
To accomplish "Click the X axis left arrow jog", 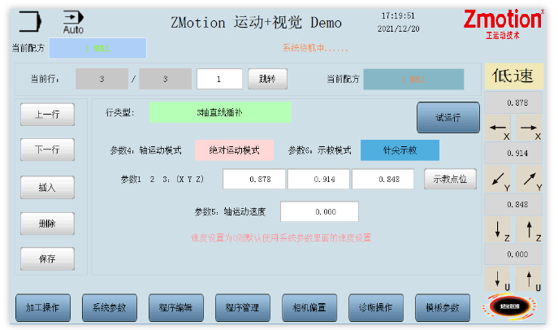I will (x=498, y=128).
